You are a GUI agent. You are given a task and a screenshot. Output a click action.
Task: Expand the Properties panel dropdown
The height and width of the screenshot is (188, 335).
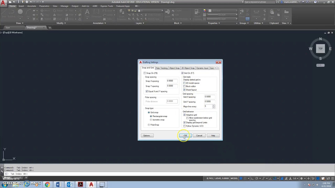pos(214,23)
